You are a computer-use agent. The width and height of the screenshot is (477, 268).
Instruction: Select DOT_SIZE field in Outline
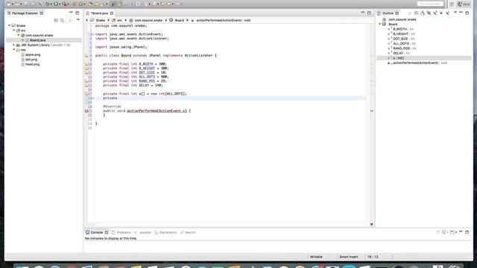pyautogui.click(x=400, y=39)
